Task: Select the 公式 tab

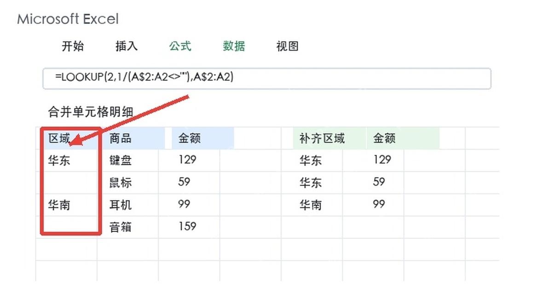Action: pos(180,46)
